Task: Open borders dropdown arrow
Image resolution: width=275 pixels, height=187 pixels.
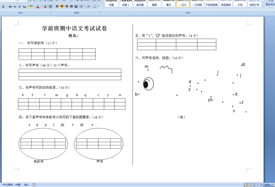Action: (98, 7)
